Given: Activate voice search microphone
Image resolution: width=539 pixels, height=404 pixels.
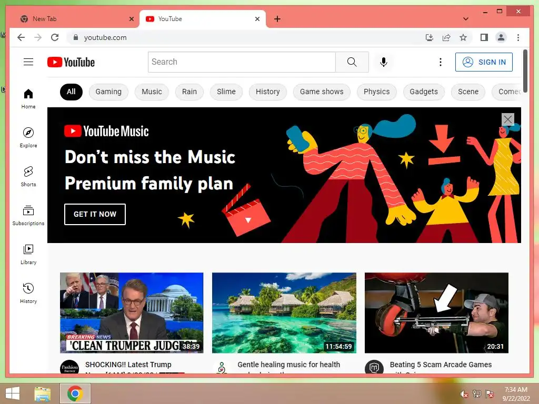Looking at the screenshot, I should [x=384, y=62].
